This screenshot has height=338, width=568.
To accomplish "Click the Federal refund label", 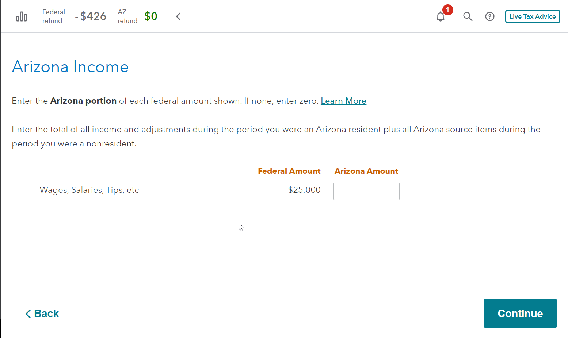I will tap(53, 16).
